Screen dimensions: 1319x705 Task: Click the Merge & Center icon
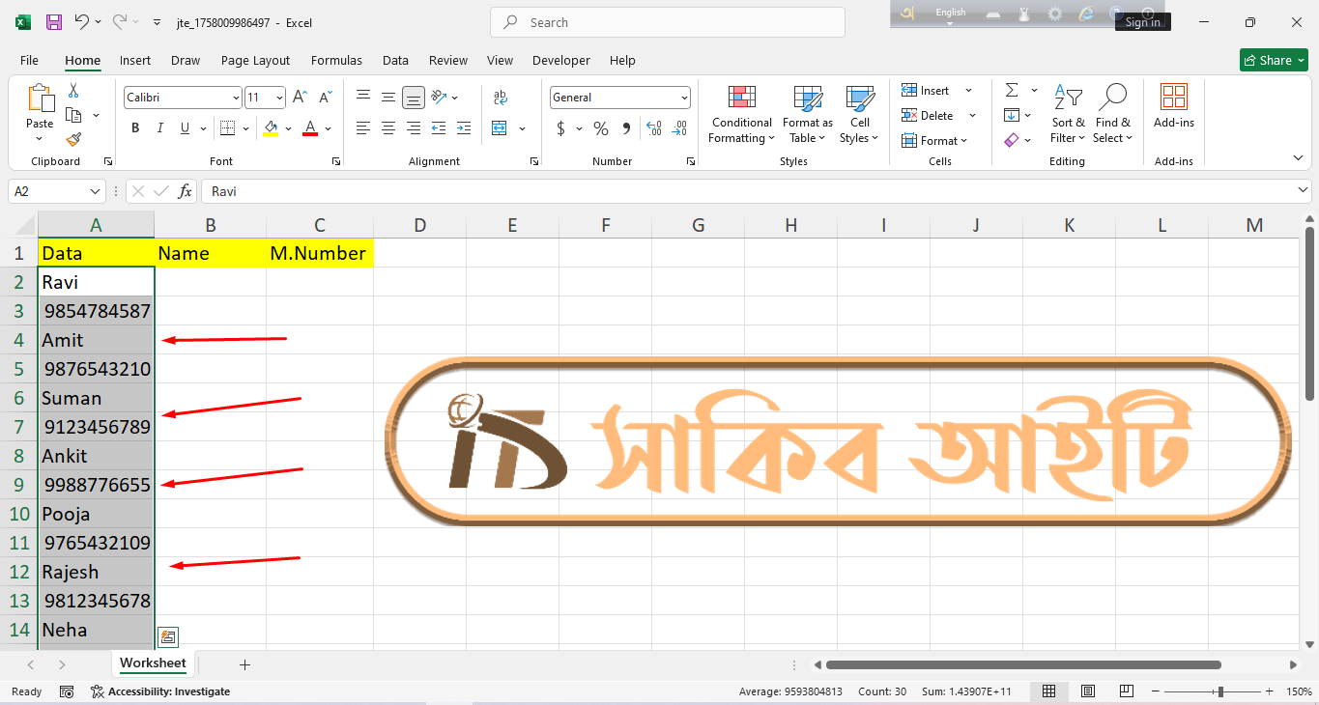click(500, 128)
